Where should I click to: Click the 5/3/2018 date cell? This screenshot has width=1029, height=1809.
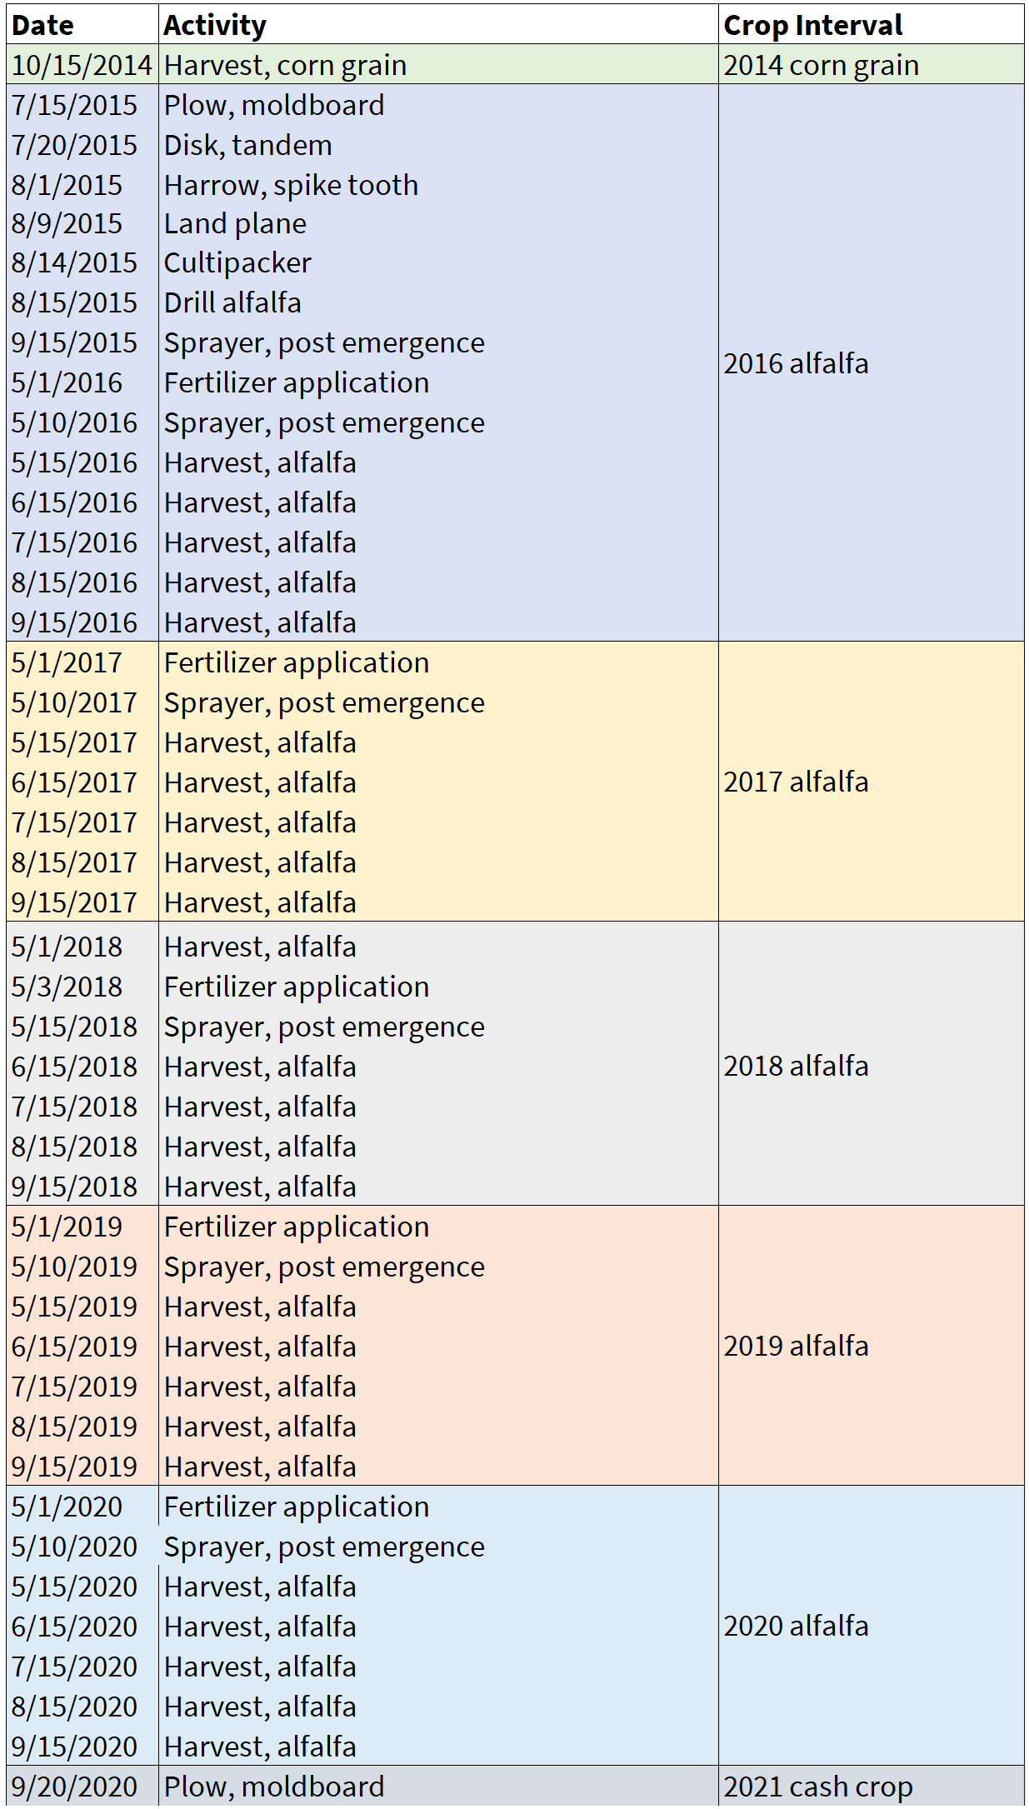point(67,987)
